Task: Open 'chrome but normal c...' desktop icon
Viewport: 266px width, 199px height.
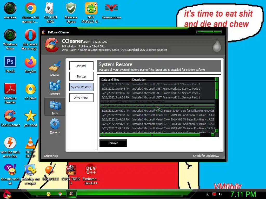Action: tap(30, 12)
